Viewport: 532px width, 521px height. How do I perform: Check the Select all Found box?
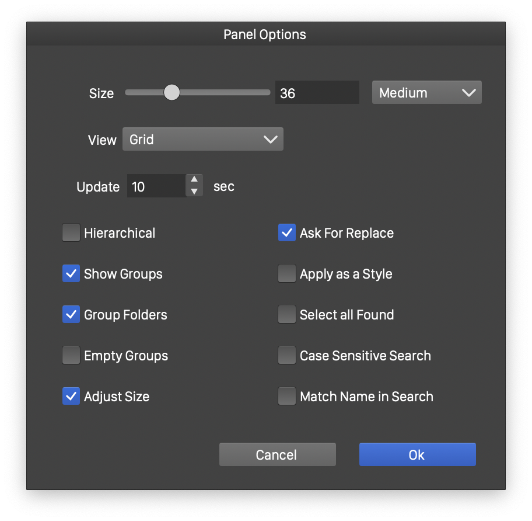coord(287,315)
